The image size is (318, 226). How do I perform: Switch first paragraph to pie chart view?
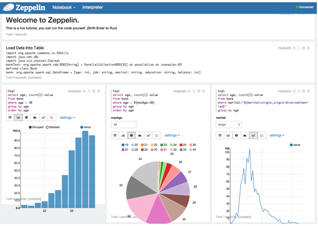[27, 118]
